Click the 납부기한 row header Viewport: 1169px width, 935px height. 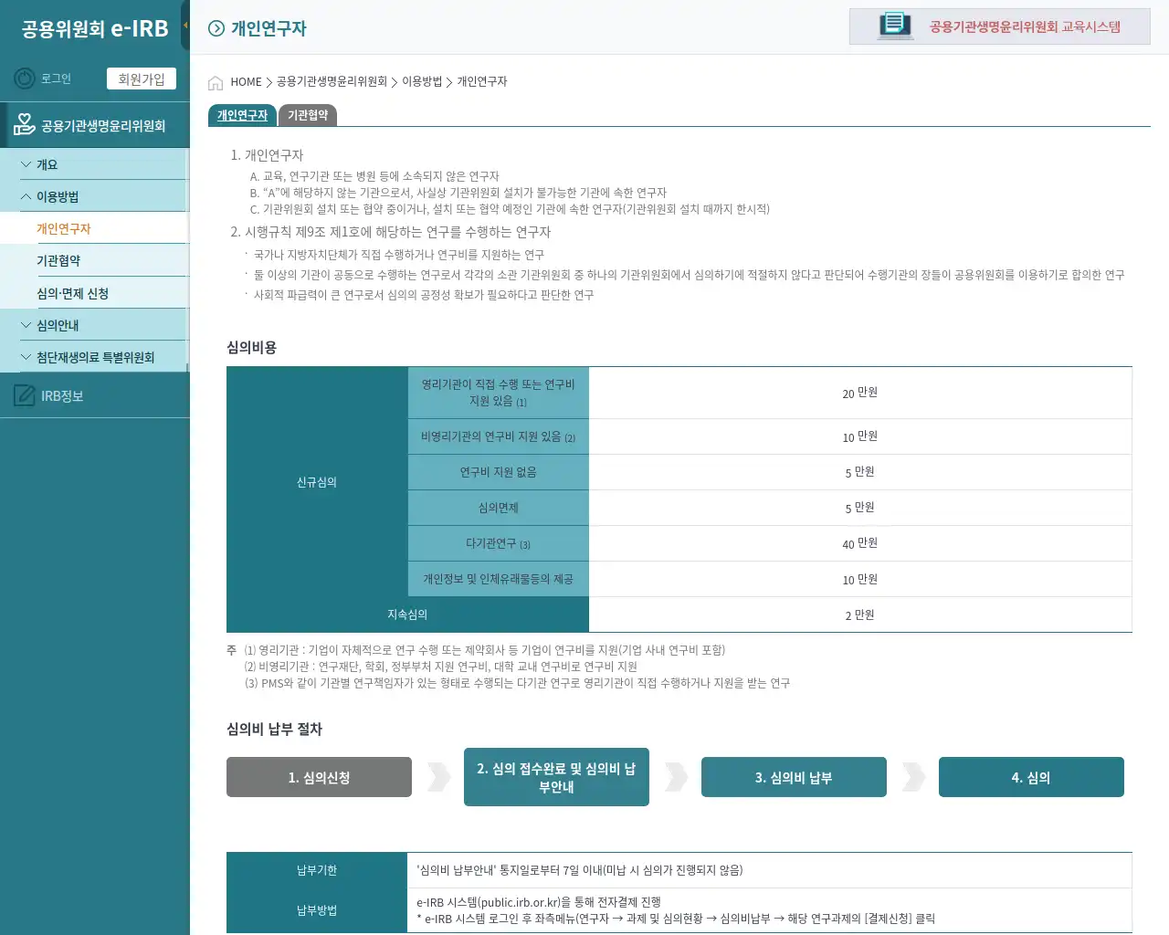[x=317, y=870]
